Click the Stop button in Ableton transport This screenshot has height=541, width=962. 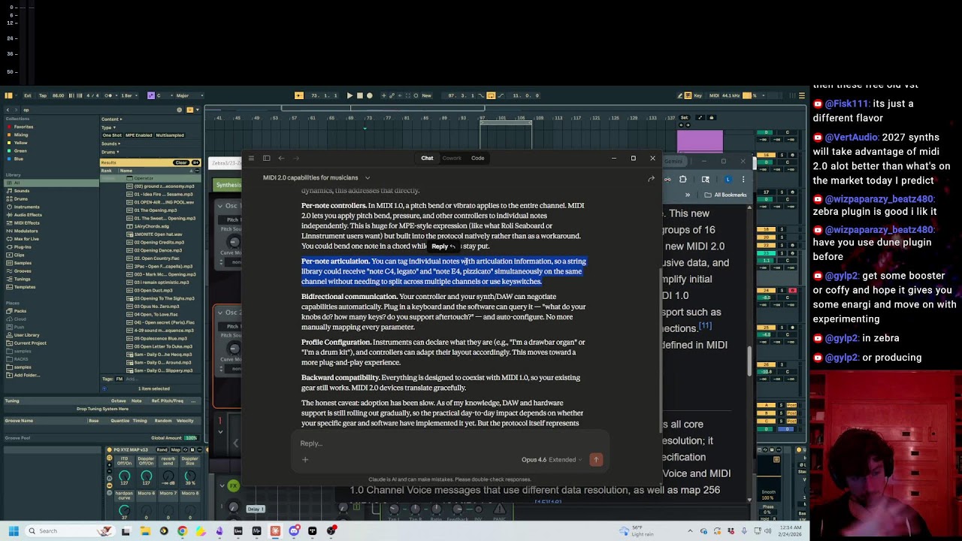359,95
